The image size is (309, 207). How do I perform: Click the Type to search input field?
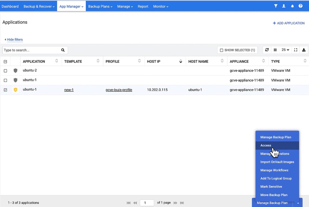(x=31, y=50)
